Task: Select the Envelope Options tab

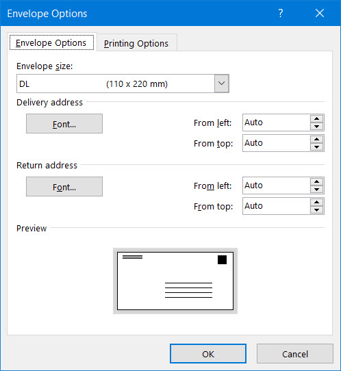Action: click(x=51, y=43)
